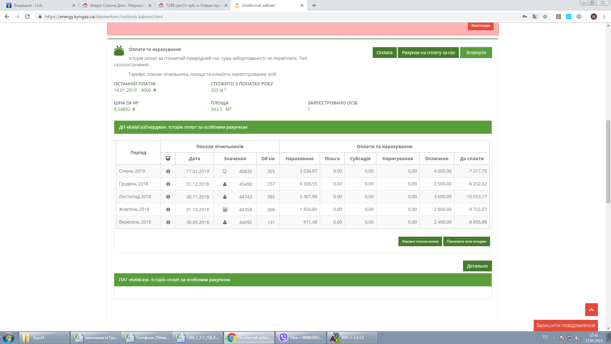Open a new browser tab with plus
The width and height of the screenshot is (611, 344).
(x=314, y=5)
